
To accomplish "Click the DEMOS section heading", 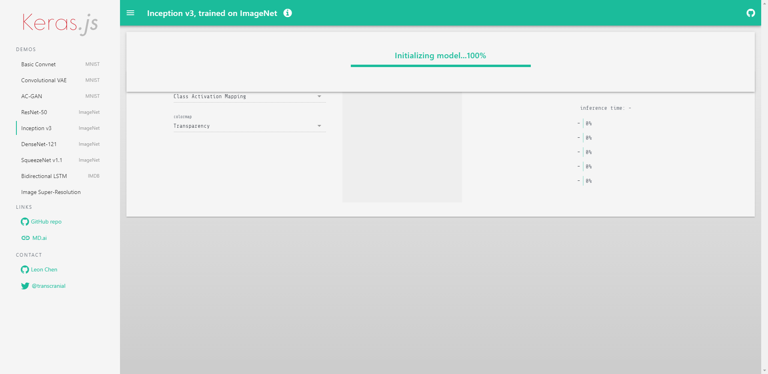I will coord(26,49).
